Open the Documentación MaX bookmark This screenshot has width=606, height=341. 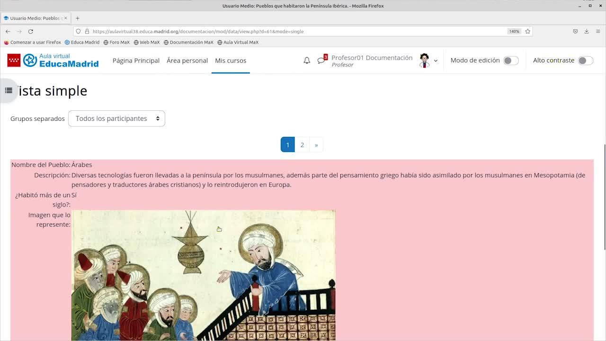coord(188,42)
